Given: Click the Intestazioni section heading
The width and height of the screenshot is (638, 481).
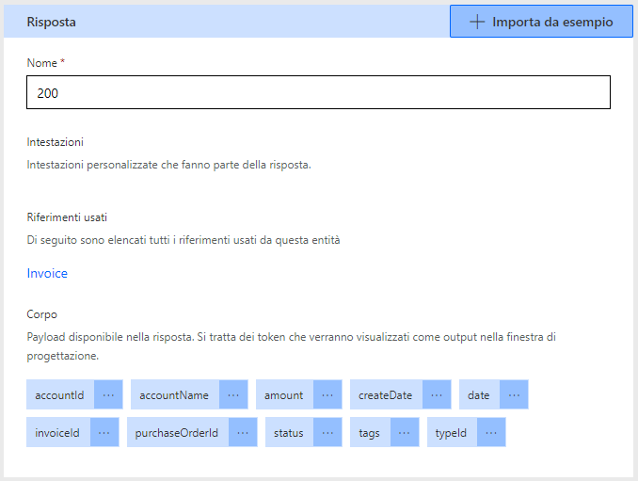Looking at the screenshot, I should tap(55, 142).
